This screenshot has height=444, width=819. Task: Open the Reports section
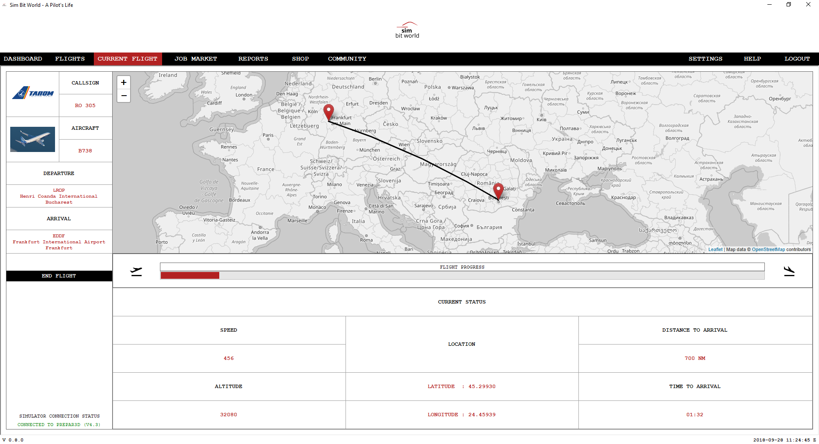(x=253, y=58)
